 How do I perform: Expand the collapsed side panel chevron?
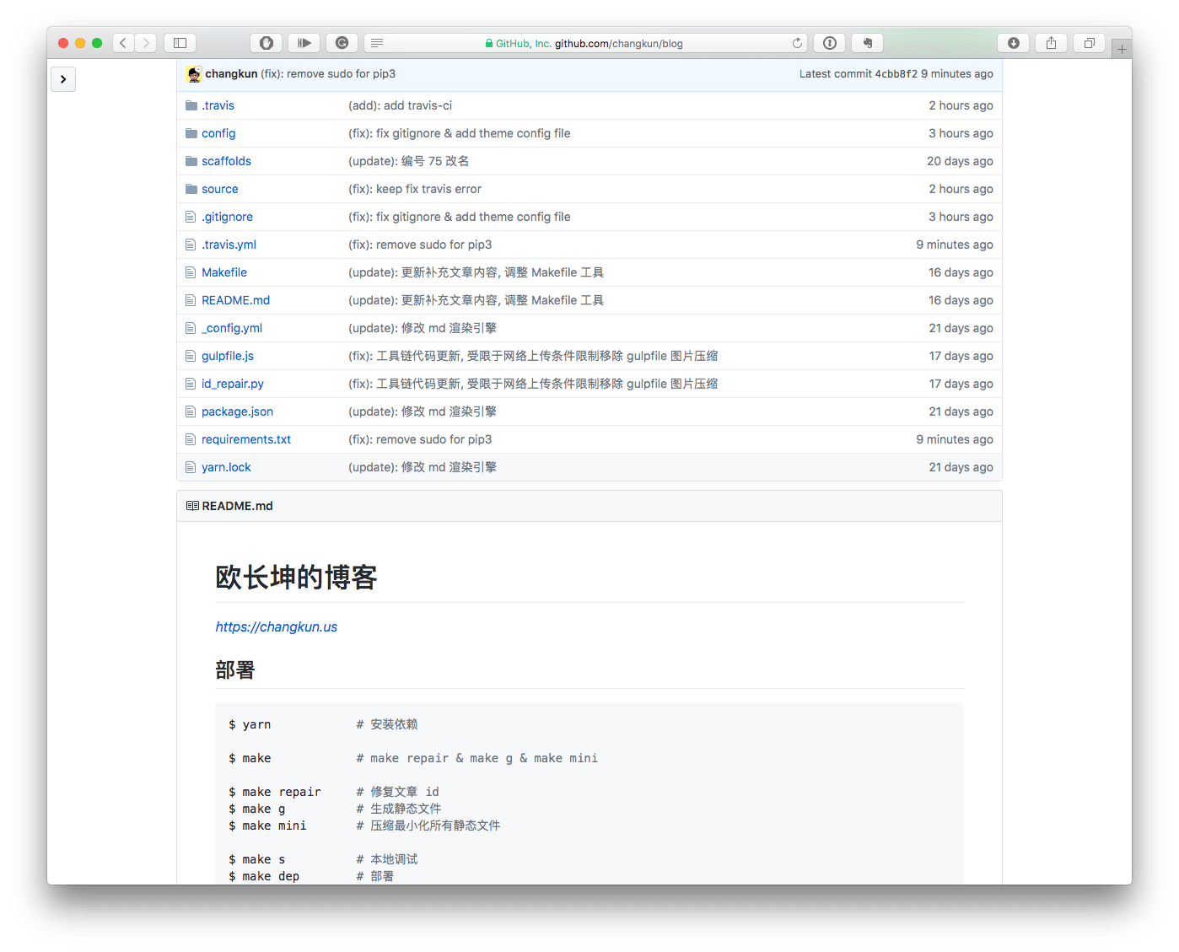[x=63, y=79]
